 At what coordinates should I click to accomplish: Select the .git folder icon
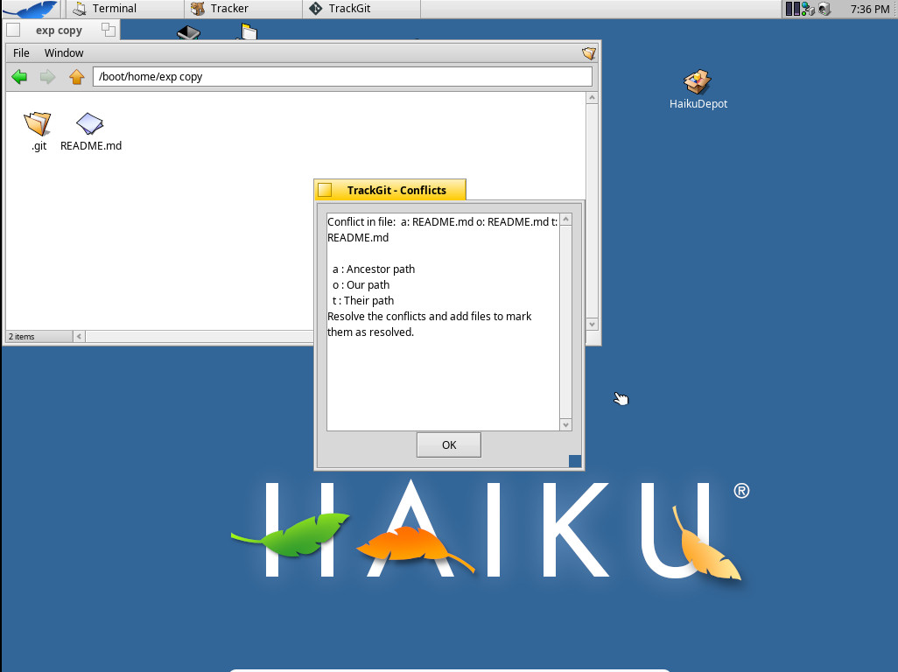38,123
